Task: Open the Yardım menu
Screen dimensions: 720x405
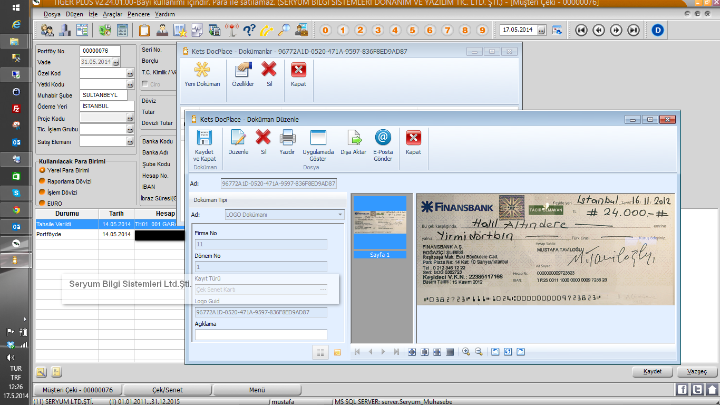Action: tap(165, 14)
